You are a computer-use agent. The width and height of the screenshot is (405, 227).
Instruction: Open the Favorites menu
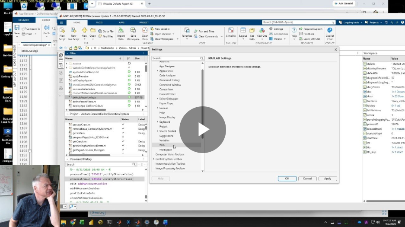tap(187, 33)
